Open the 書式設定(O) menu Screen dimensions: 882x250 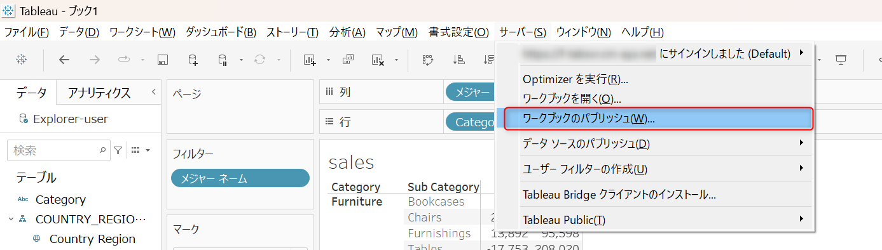coord(458,32)
